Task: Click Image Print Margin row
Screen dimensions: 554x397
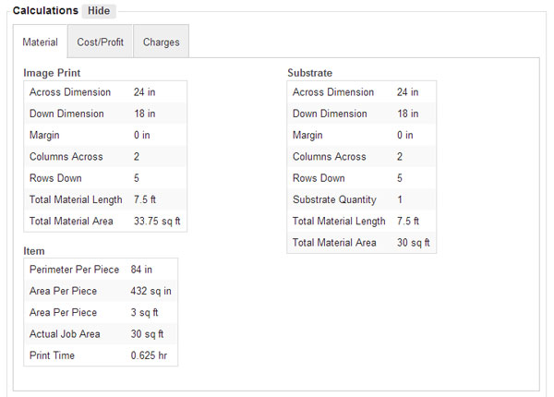Action: pos(105,136)
